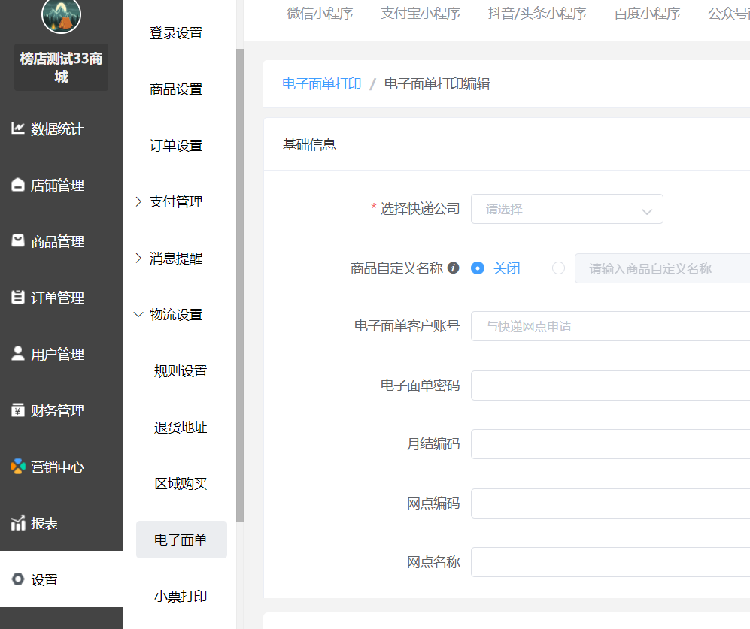Click the 电子面单打印 breadcrumb link

click(321, 84)
